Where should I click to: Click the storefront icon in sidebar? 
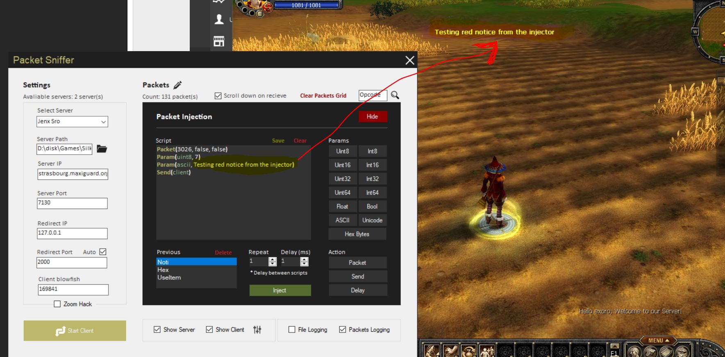219,41
